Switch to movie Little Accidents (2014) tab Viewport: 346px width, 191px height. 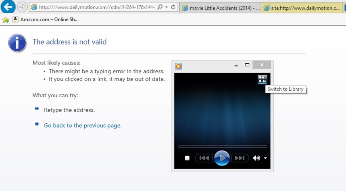tap(220, 8)
